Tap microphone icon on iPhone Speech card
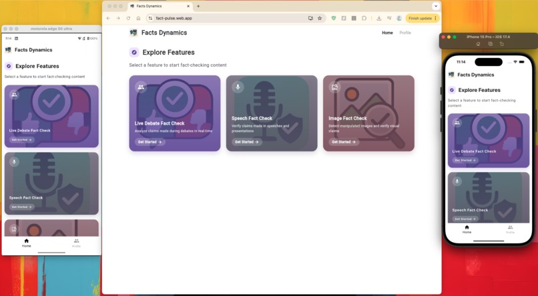This screenshot has width=538, height=296. click(457, 181)
